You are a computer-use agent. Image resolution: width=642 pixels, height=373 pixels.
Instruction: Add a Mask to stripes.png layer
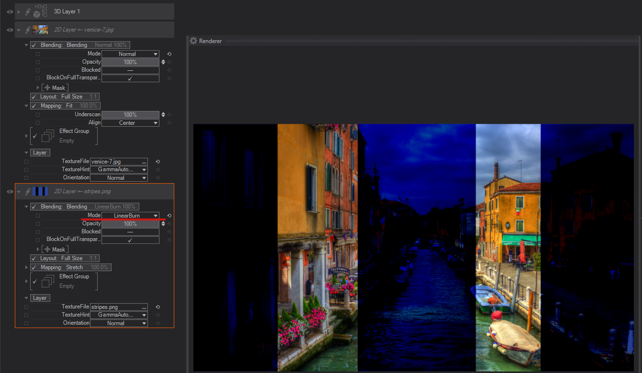(47, 250)
